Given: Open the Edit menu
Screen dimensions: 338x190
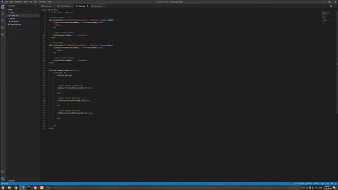Looking at the screenshot, I should pos(11,2).
